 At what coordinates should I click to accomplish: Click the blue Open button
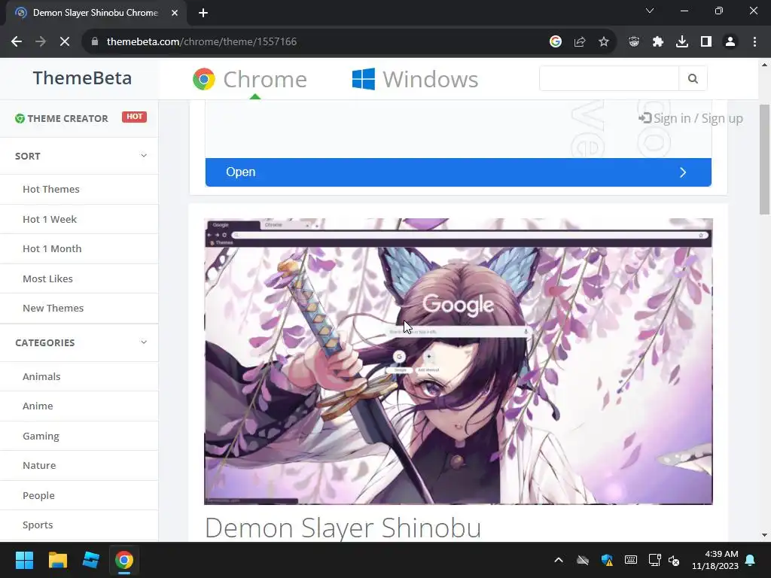tap(459, 172)
